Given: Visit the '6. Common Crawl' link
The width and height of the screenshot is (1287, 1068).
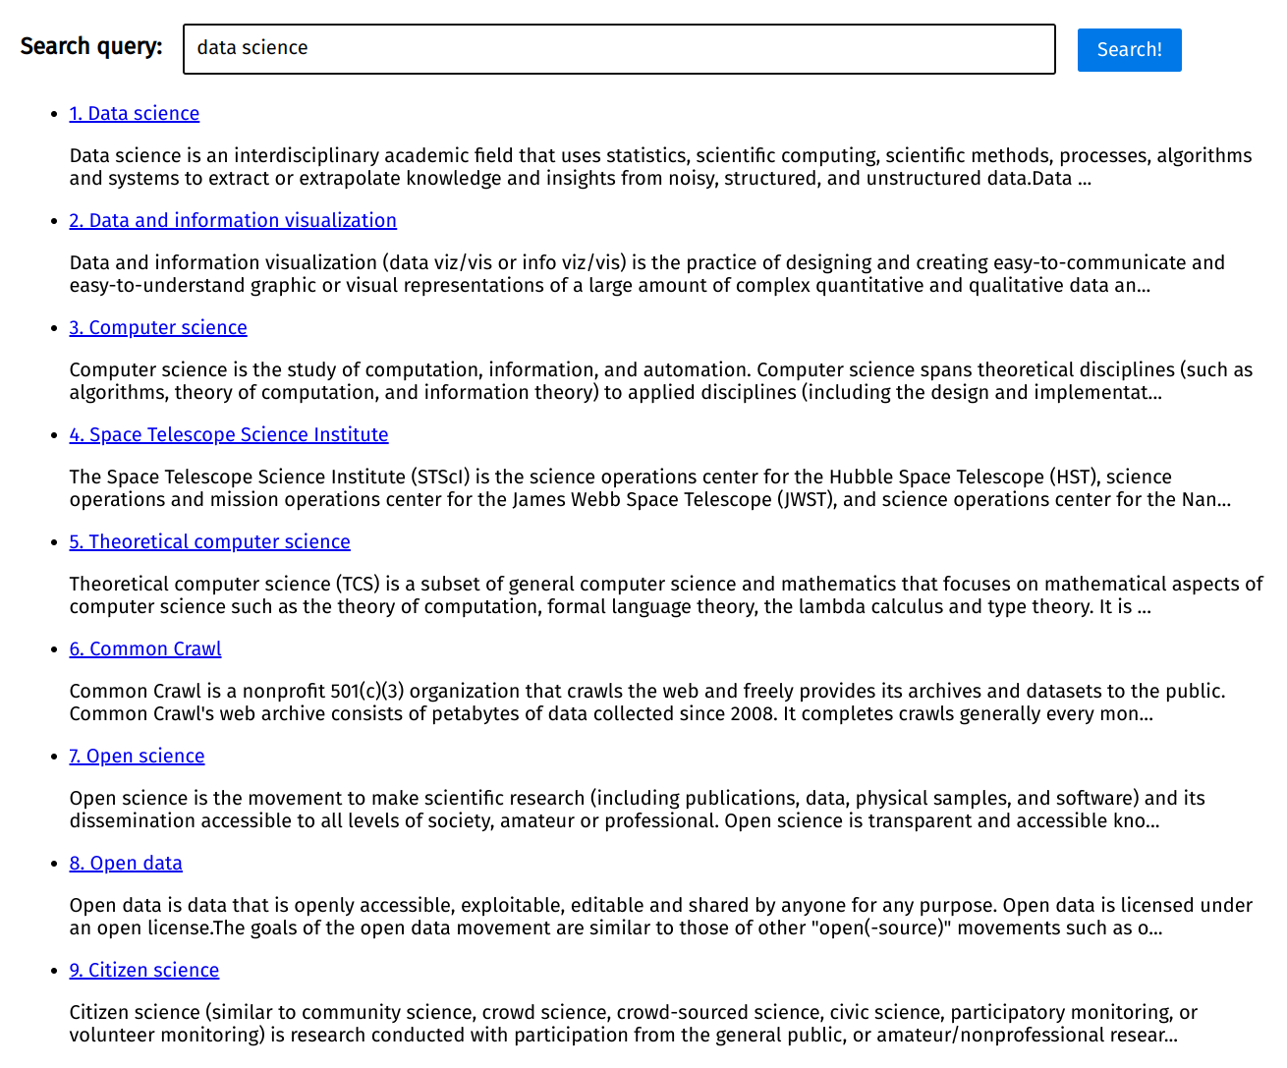Looking at the screenshot, I should [x=145, y=648].
